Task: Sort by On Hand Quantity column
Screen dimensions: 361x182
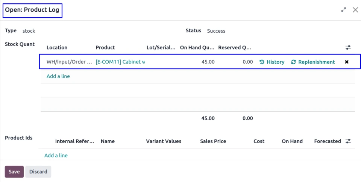Action: click(197, 48)
